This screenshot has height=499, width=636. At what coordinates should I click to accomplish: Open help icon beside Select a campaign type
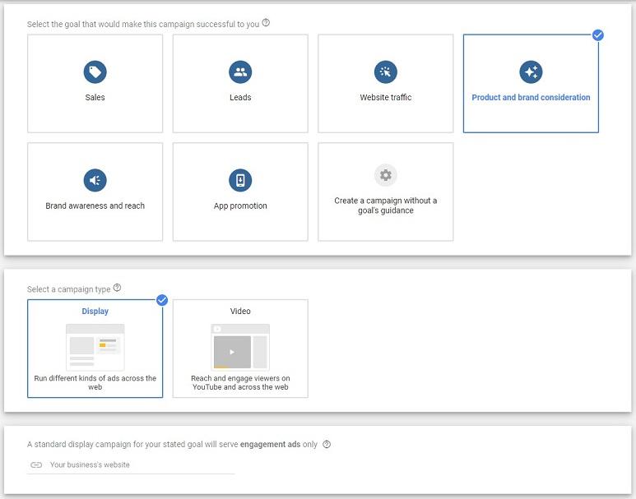[x=117, y=288]
